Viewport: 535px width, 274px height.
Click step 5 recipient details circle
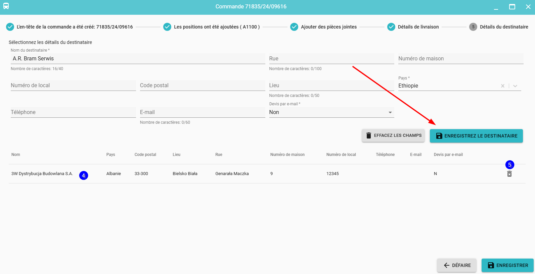pyautogui.click(x=473, y=27)
